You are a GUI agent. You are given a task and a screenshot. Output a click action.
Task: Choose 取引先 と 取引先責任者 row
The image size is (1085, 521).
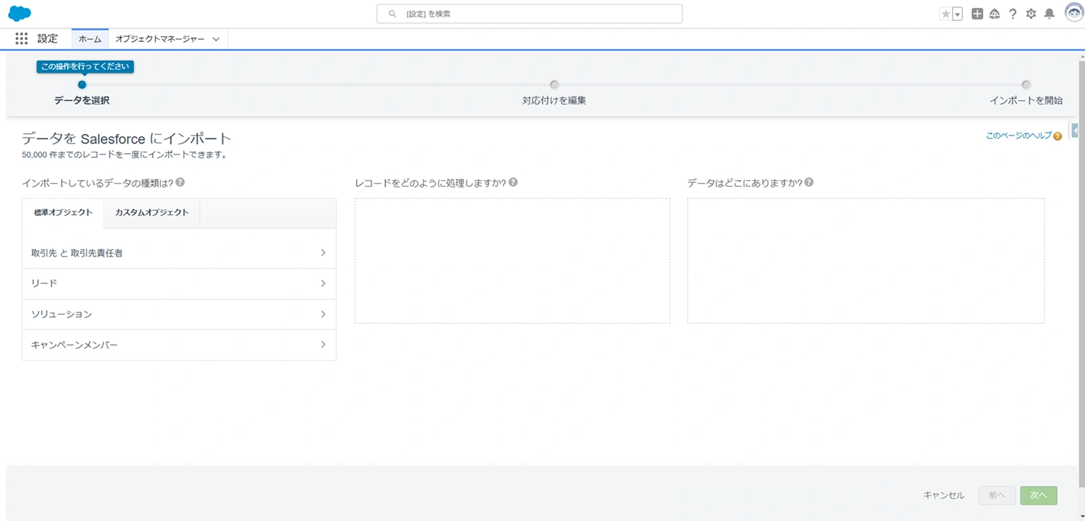[x=179, y=253]
